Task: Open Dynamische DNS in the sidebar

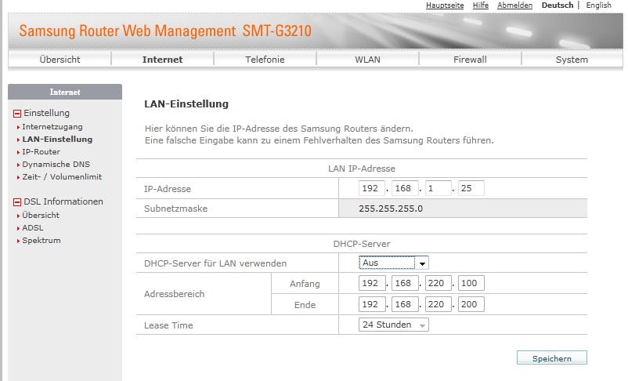Action: click(x=56, y=164)
